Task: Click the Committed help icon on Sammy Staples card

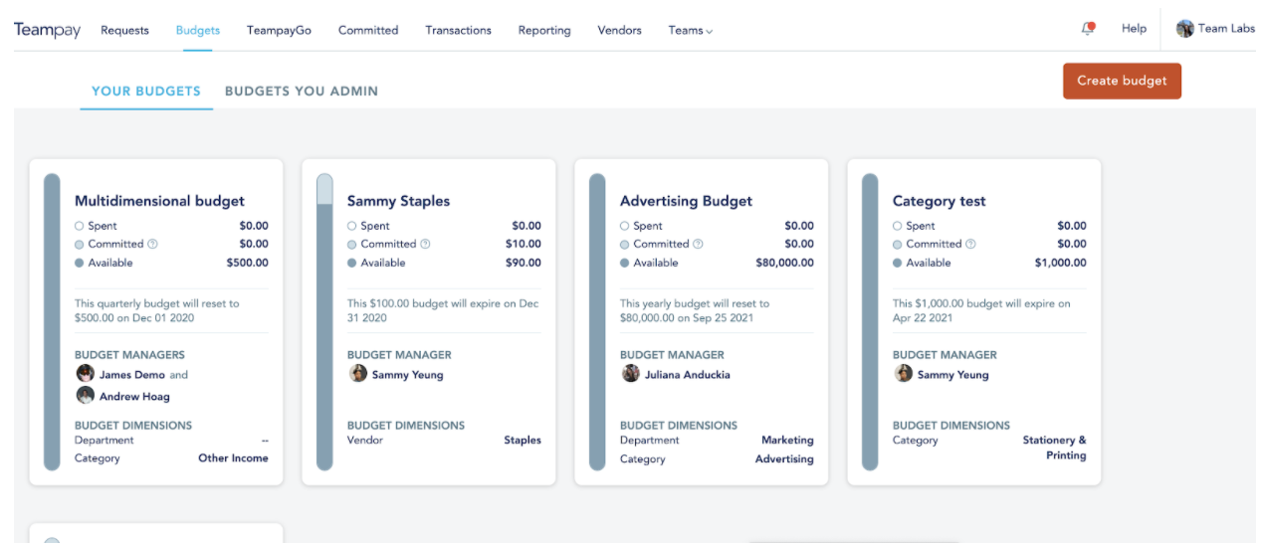Action: (426, 244)
